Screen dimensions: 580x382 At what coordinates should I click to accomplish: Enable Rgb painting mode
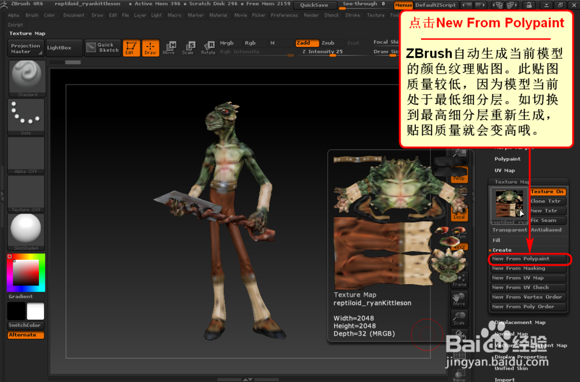[255, 43]
